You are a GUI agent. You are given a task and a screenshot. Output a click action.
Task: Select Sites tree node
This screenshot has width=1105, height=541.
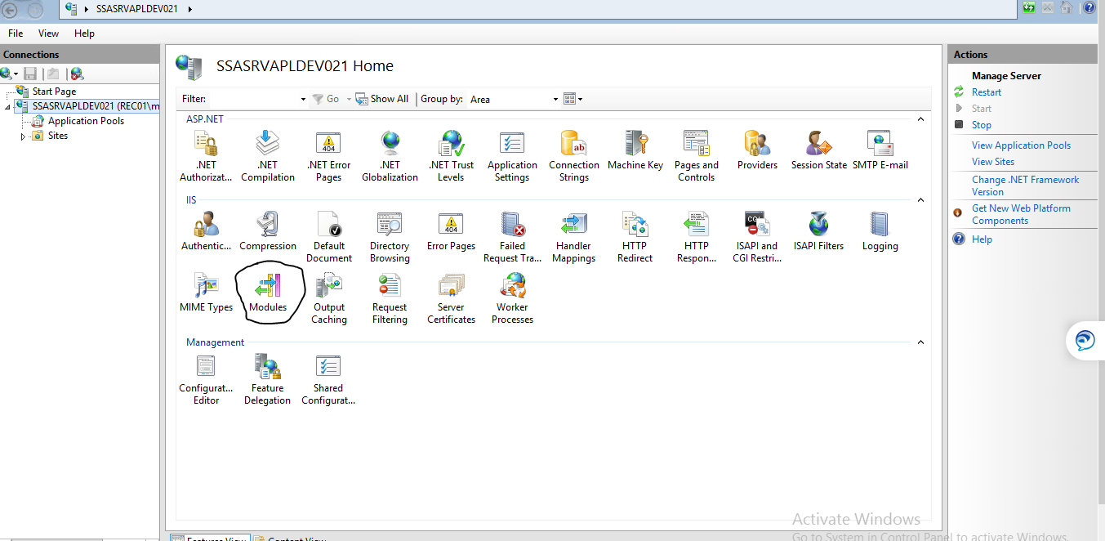(57, 136)
